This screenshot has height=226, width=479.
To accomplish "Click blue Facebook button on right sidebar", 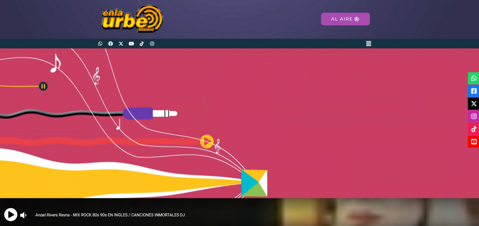I will [x=473, y=91].
